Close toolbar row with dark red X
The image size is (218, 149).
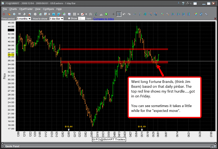point(215,19)
